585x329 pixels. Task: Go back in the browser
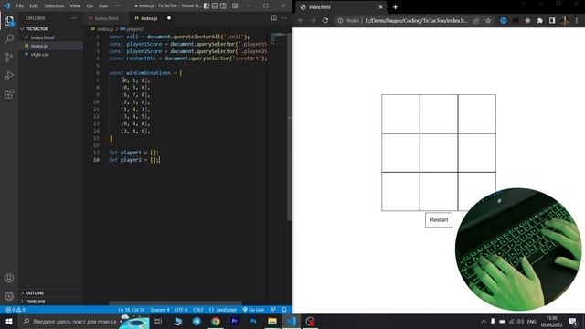pyautogui.click(x=301, y=20)
